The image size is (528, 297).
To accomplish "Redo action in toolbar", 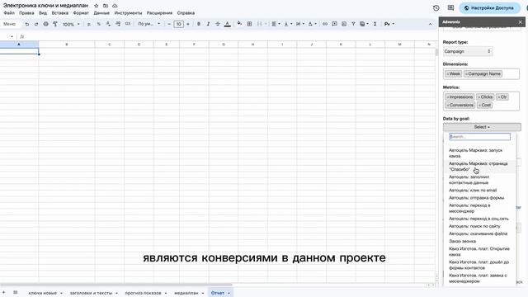I will (x=36, y=24).
